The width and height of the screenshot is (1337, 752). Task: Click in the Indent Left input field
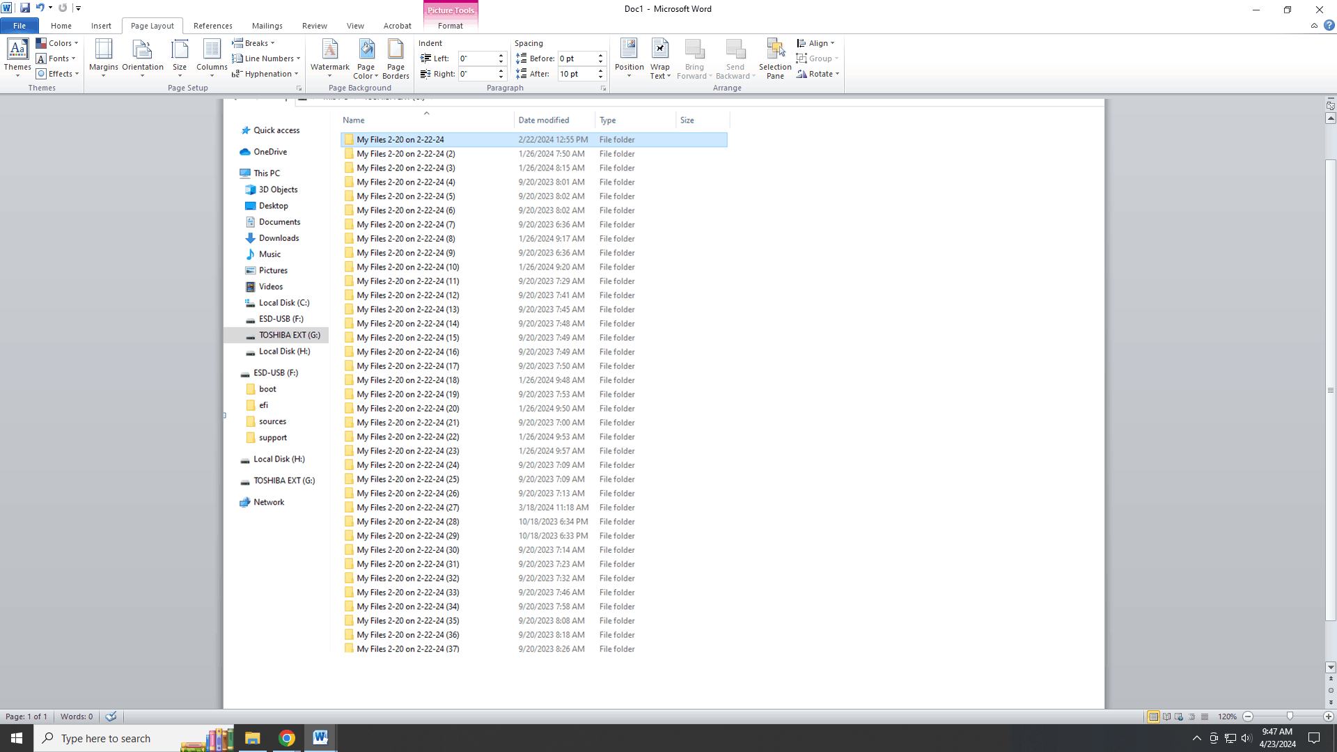click(x=477, y=58)
